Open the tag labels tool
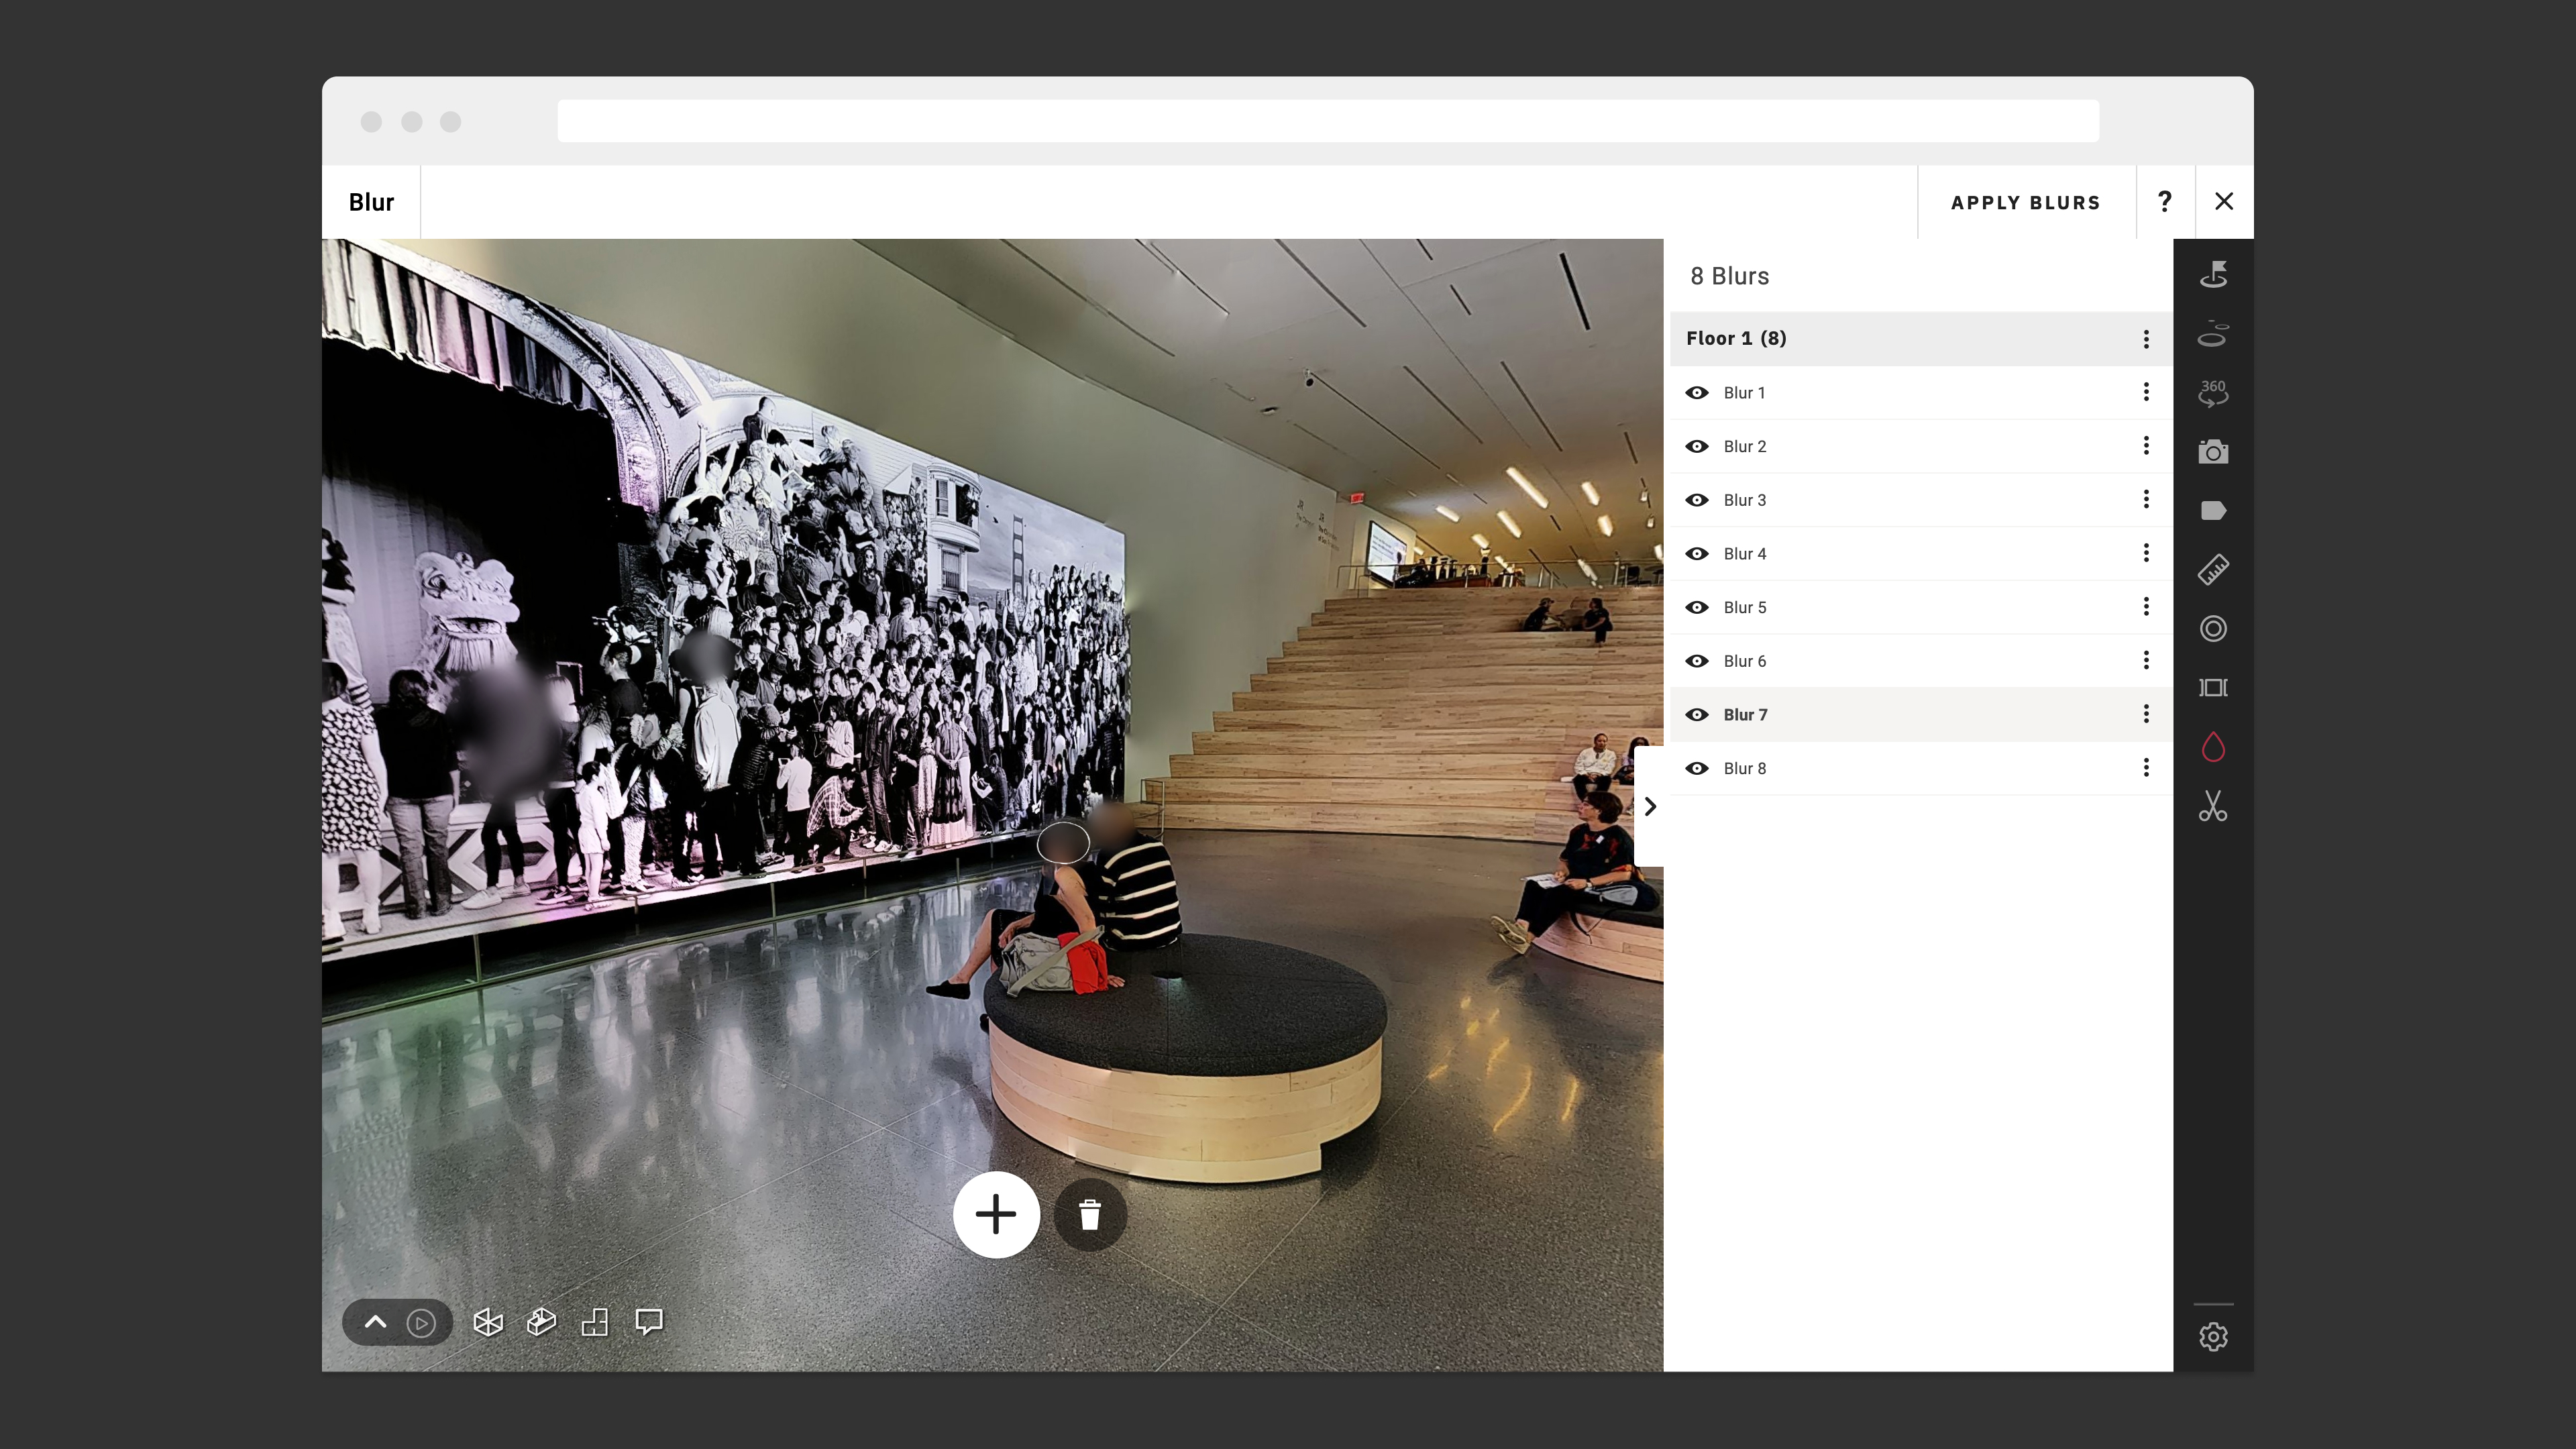This screenshot has height=1449, width=2576. (x=2213, y=511)
